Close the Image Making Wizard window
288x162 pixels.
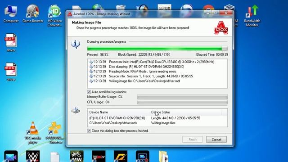click(226, 13)
